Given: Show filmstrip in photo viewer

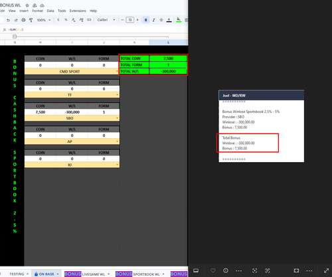Looking at the screenshot, I should (x=196, y=270).
